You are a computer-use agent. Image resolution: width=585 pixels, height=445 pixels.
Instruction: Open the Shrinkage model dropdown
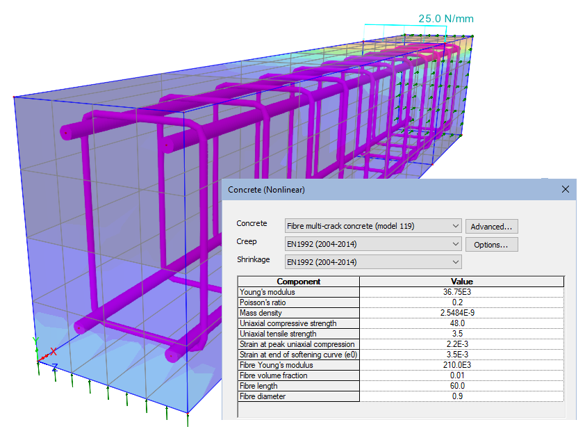coord(455,262)
